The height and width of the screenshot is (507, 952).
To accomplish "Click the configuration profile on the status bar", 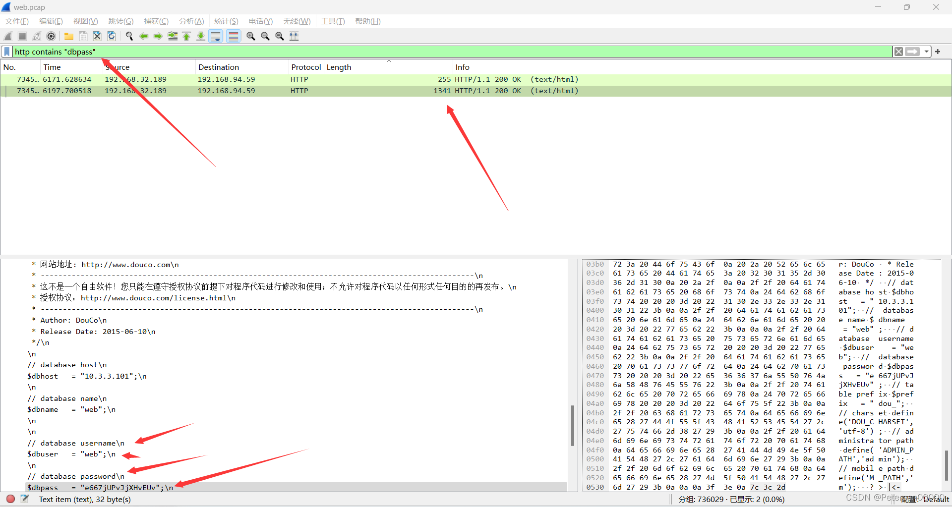I will 926,500.
